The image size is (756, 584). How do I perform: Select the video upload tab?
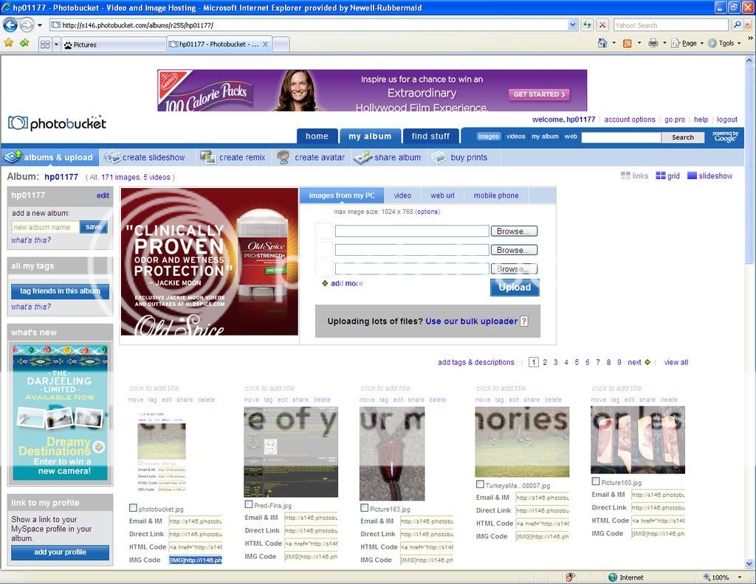[402, 195]
